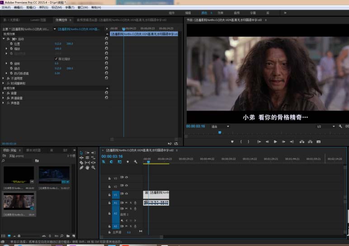Click the Export Frame camera icon
Viewport: 349px width, 246px height.
coord(318,141)
